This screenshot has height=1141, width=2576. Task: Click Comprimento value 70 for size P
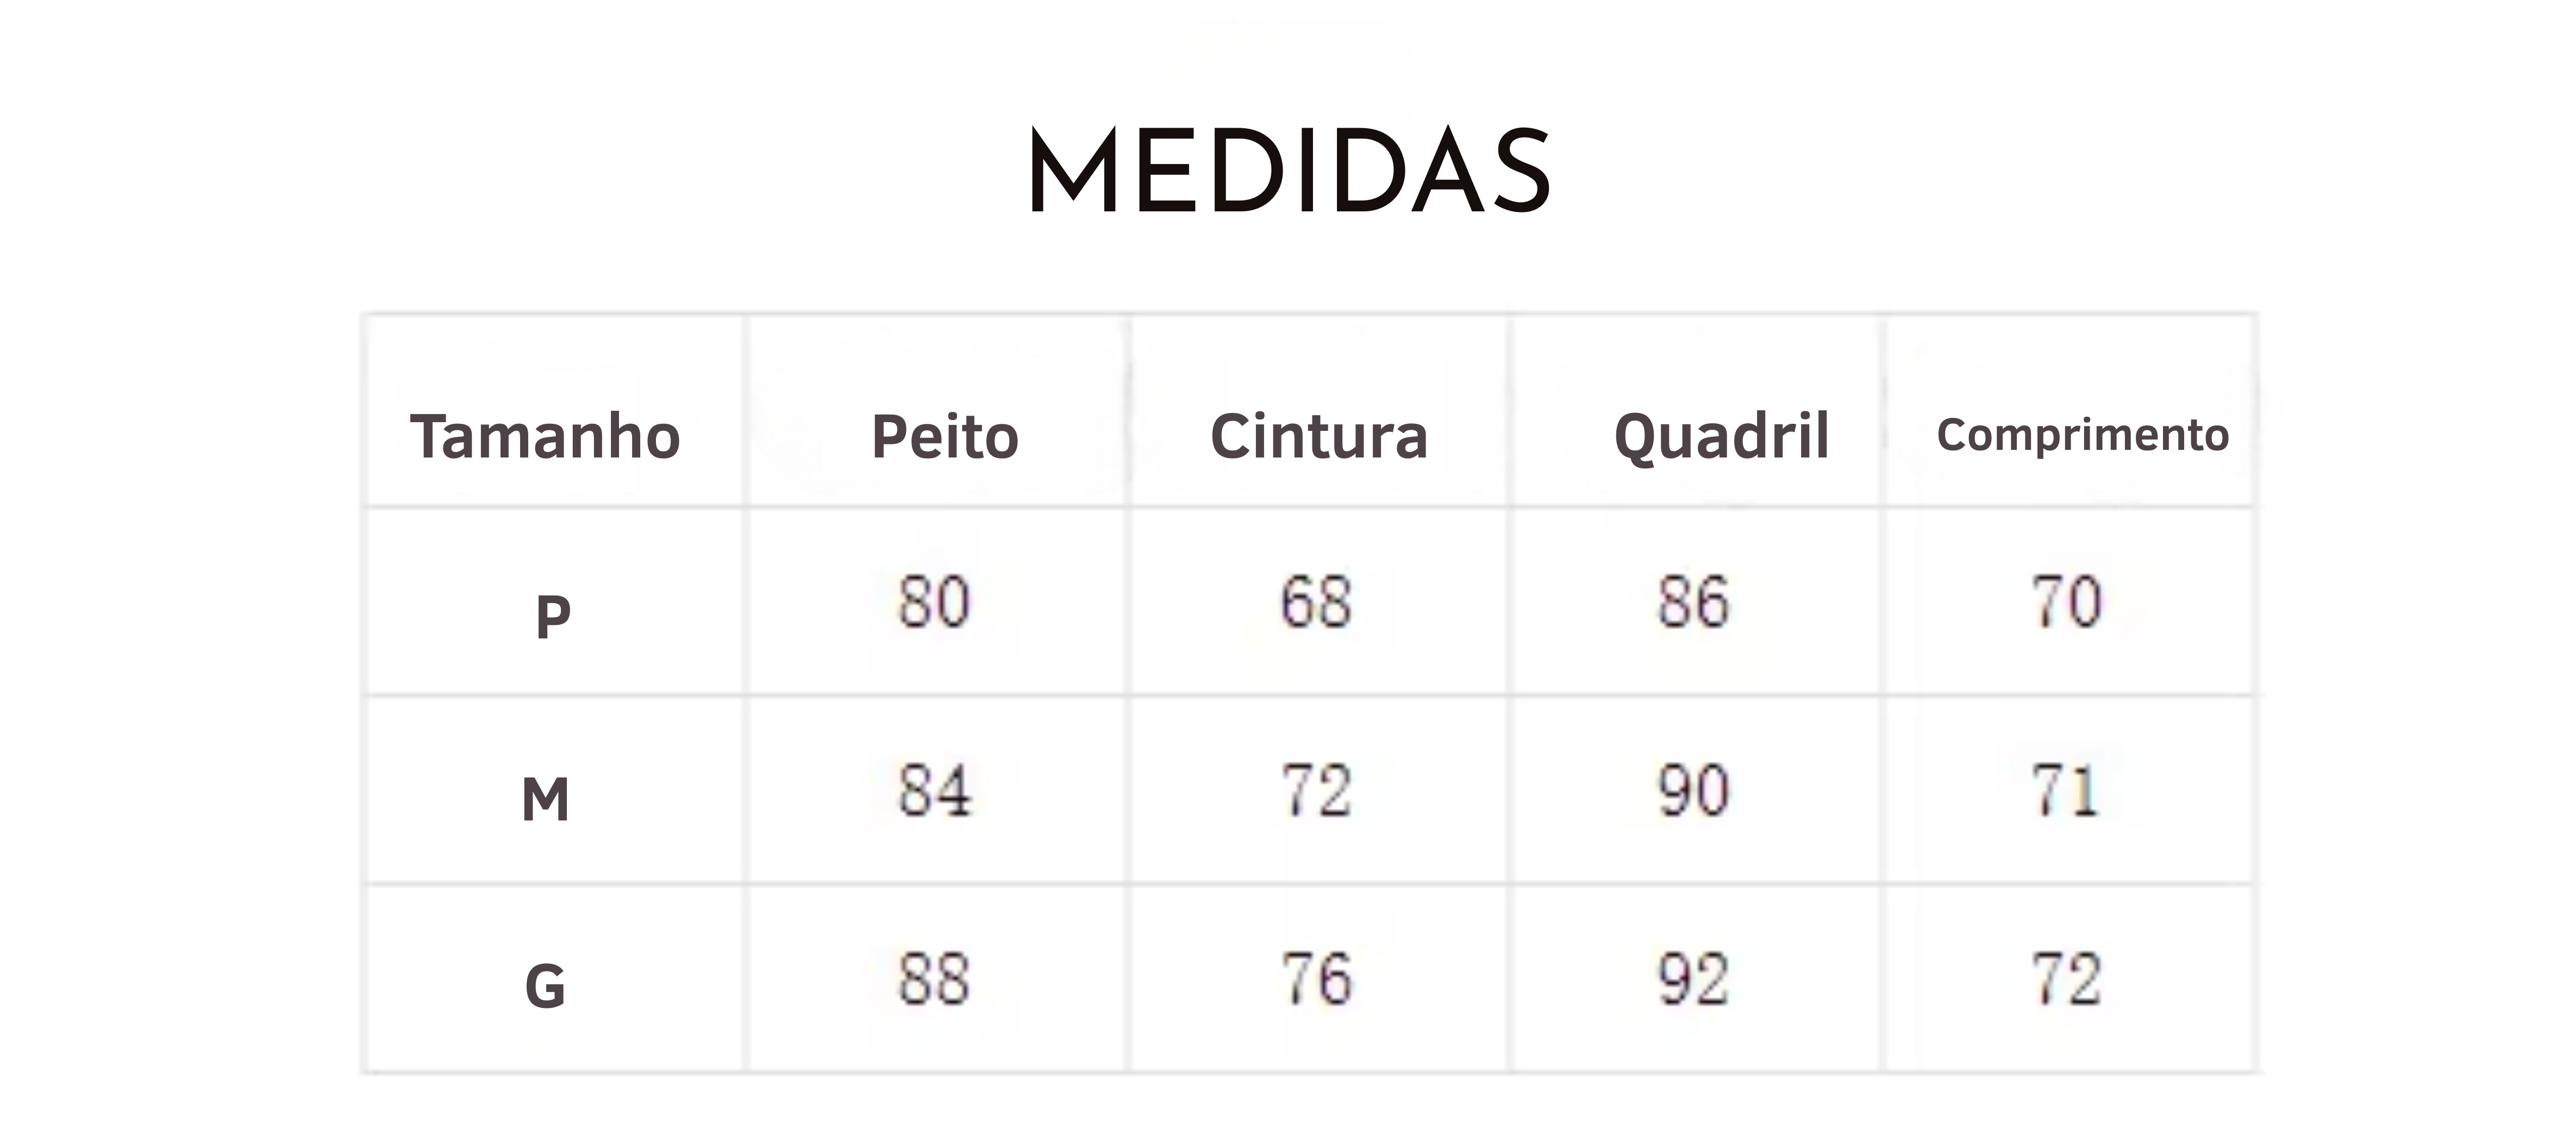[2067, 603]
